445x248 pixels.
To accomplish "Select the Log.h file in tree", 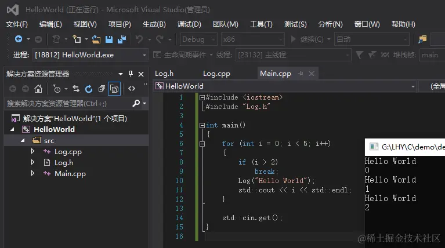I will pos(64,162).
